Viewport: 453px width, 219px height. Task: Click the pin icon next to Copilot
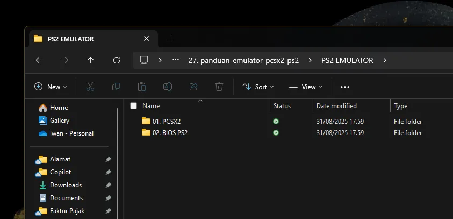(109, 172)
